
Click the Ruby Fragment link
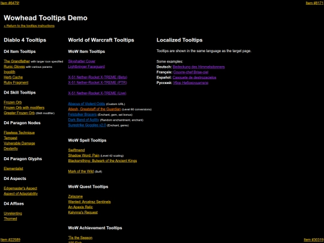(16, 82)
